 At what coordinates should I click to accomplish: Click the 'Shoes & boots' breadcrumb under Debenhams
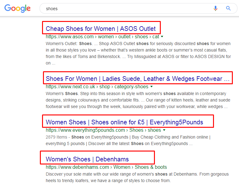pos(151,167)
